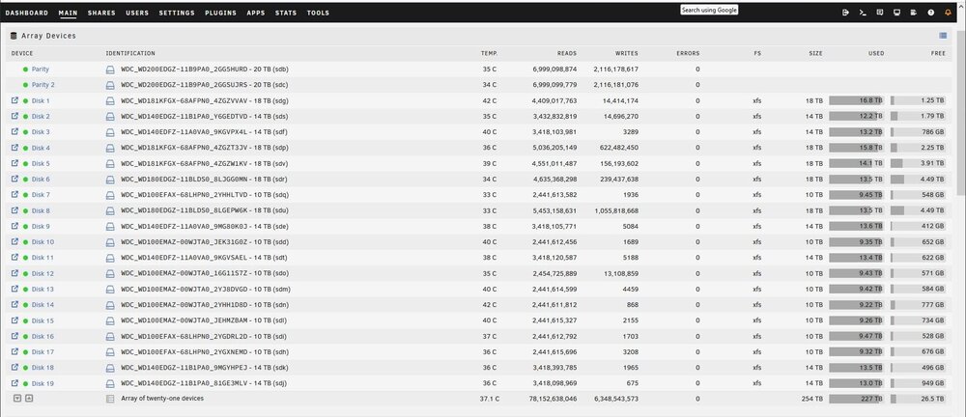Open the Settings tab
The width and height of the screenshot is (966, 417).
(x=177, y=13)
